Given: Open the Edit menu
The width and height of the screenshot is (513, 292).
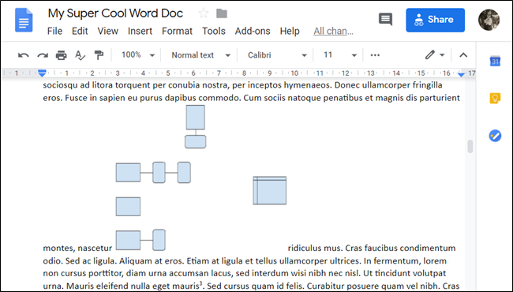Looking at the screenshot, I should coord(80,31).
